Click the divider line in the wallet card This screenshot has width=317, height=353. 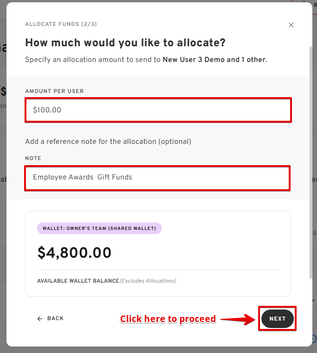coord(158,270)
